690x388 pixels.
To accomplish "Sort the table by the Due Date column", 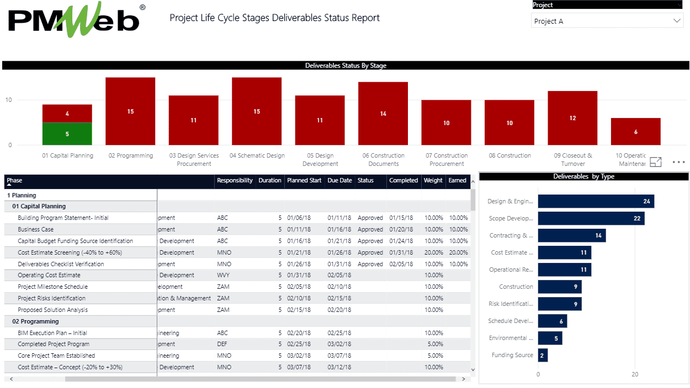I will coord(339,180).
